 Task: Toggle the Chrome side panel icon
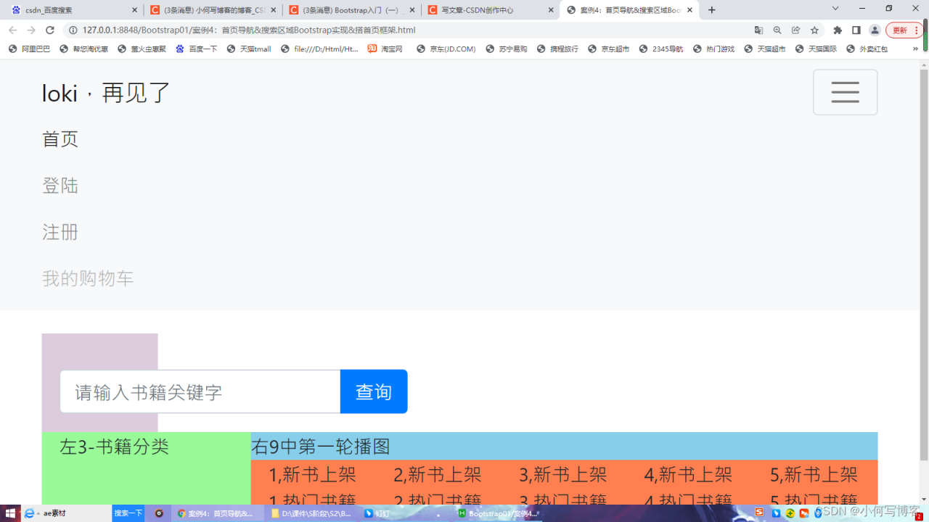pyautogui.click(x=856, y=30)
